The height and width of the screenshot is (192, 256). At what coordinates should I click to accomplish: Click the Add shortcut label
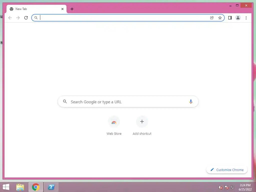pos(142,133)
